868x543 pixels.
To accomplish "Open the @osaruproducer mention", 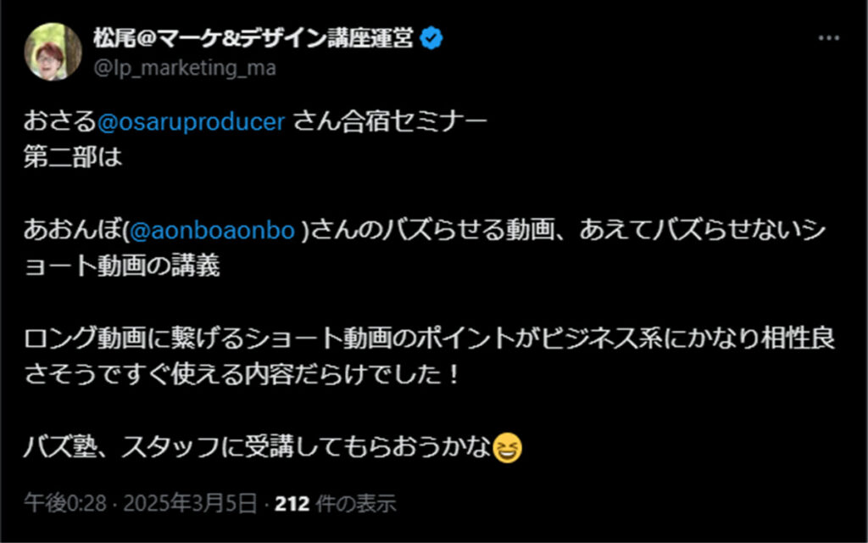I will [x=192, y=121].
